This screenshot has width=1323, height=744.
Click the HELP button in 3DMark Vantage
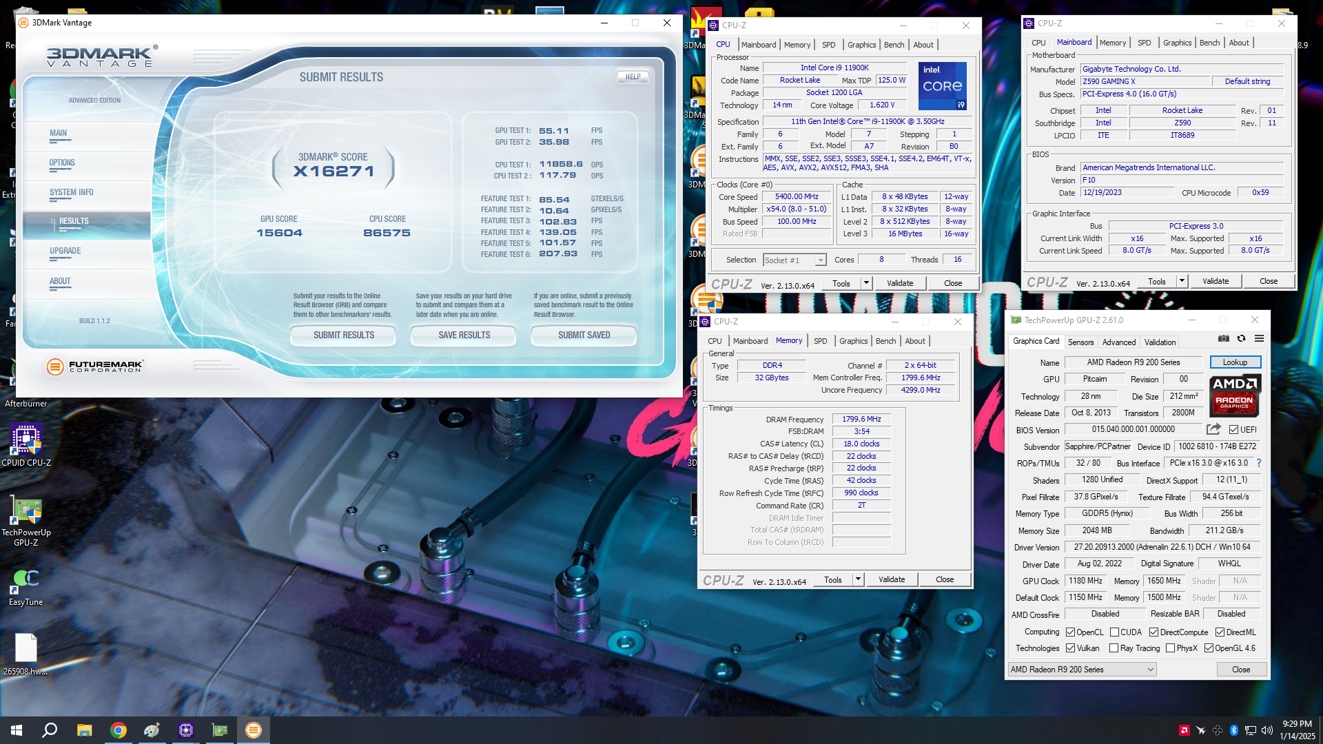[633, 77]
